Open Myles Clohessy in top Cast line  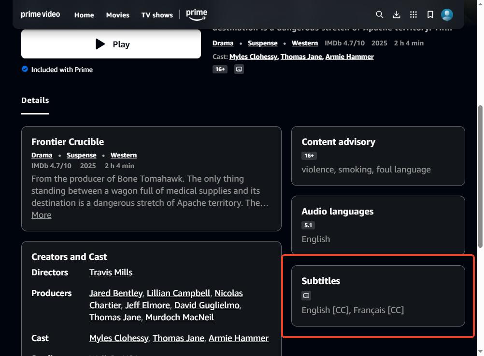253,57
